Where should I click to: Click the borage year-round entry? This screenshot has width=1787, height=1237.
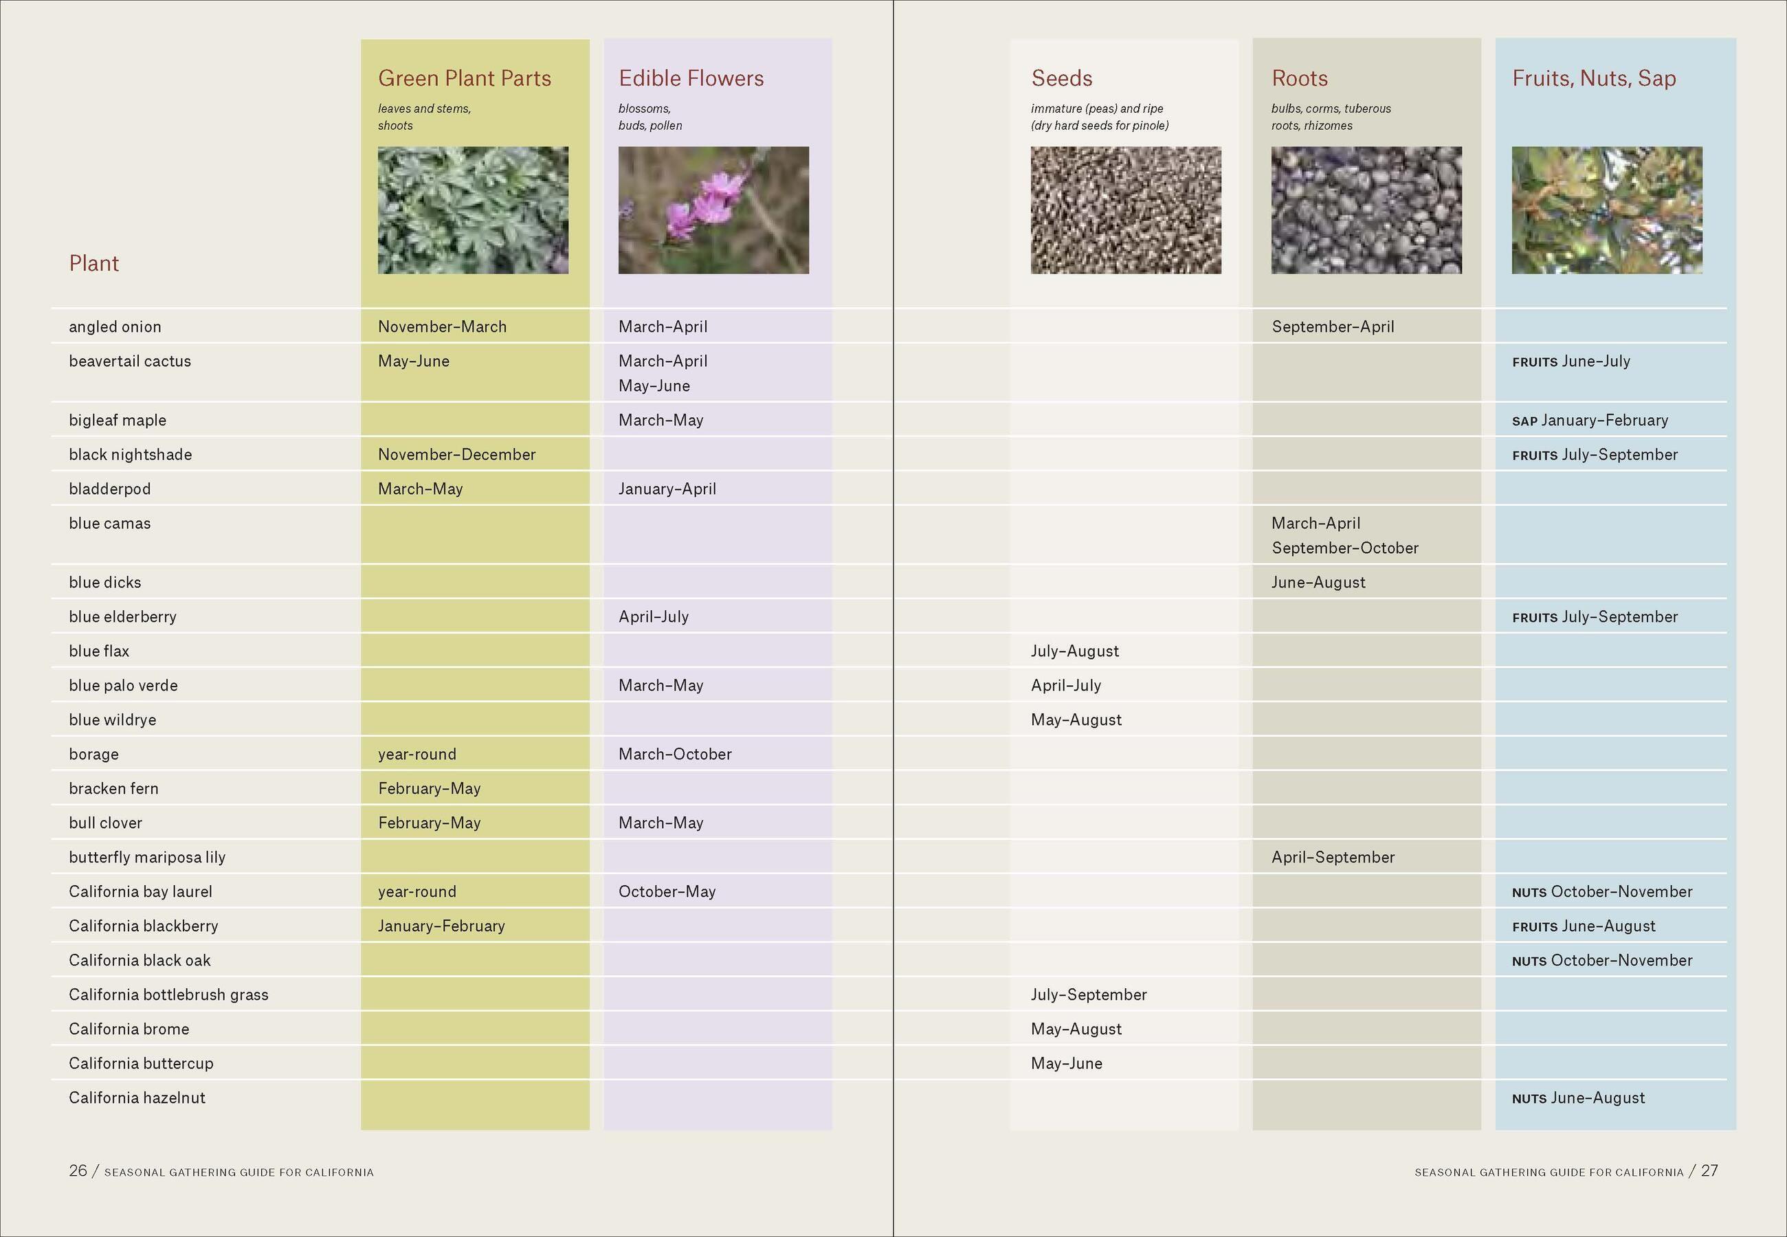click(x=417, y=754)
